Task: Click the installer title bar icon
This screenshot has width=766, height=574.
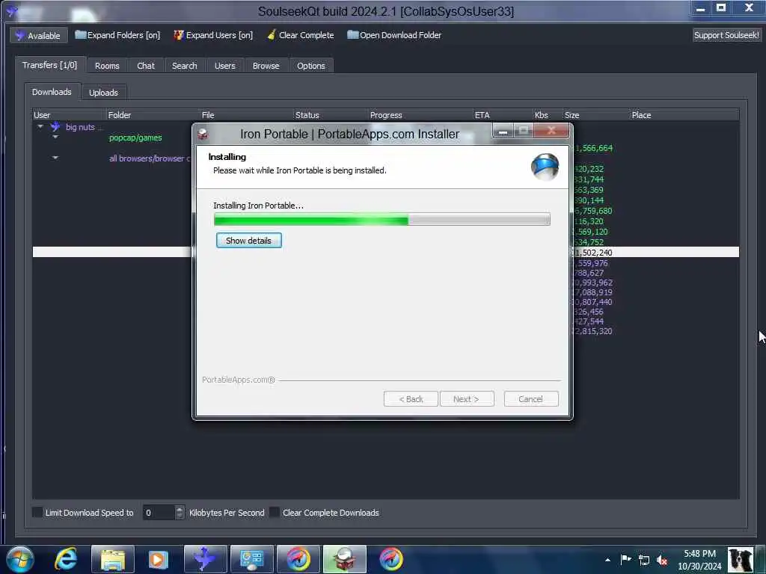Action: pyautogui.click(x=203, y=134)
